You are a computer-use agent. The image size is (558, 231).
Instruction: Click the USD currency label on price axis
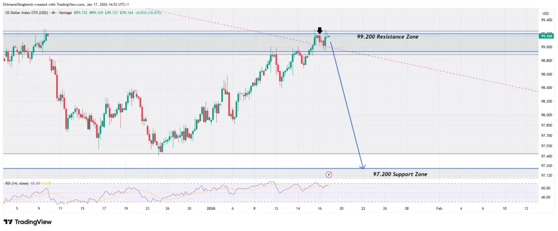(545, 14)
